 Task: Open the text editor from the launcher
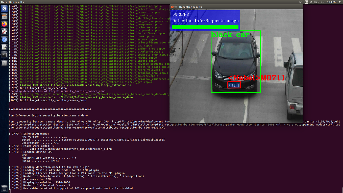pyautogui.click(x=4, y=47)
